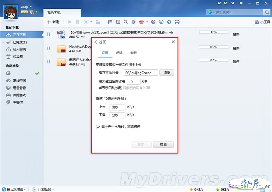The height and width of the screenshot is (192, 272).
Task: Click the 浏览 browse button
Action: [167, 73]
